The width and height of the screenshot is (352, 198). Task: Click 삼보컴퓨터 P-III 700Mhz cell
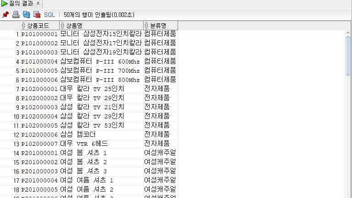pos(101,71)
